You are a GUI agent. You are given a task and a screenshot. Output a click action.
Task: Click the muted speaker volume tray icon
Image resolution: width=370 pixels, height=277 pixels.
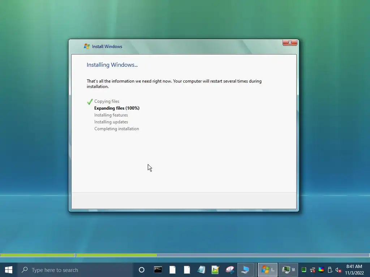tap(338, 270)
